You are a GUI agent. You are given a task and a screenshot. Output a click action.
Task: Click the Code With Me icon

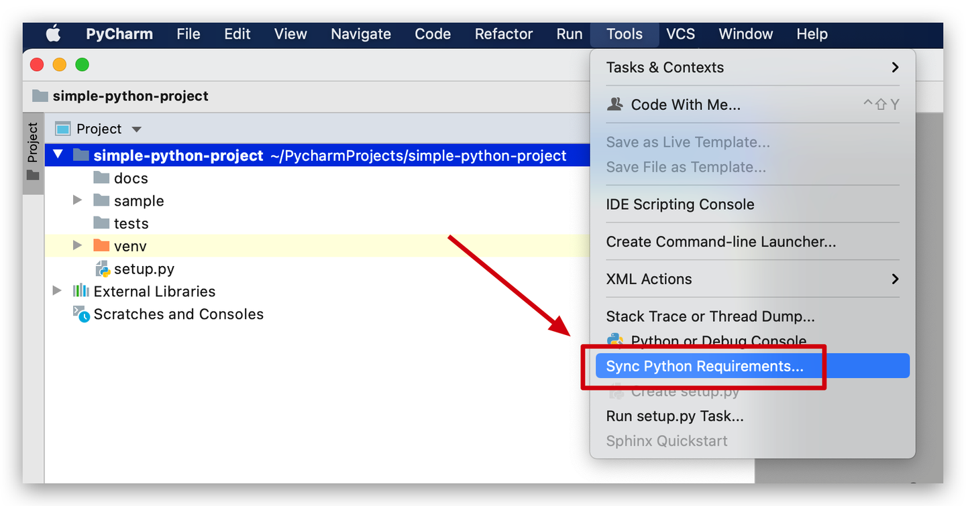click(614, 105)
